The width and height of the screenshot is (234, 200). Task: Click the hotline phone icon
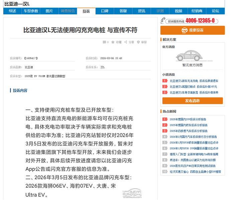(163, 21)
